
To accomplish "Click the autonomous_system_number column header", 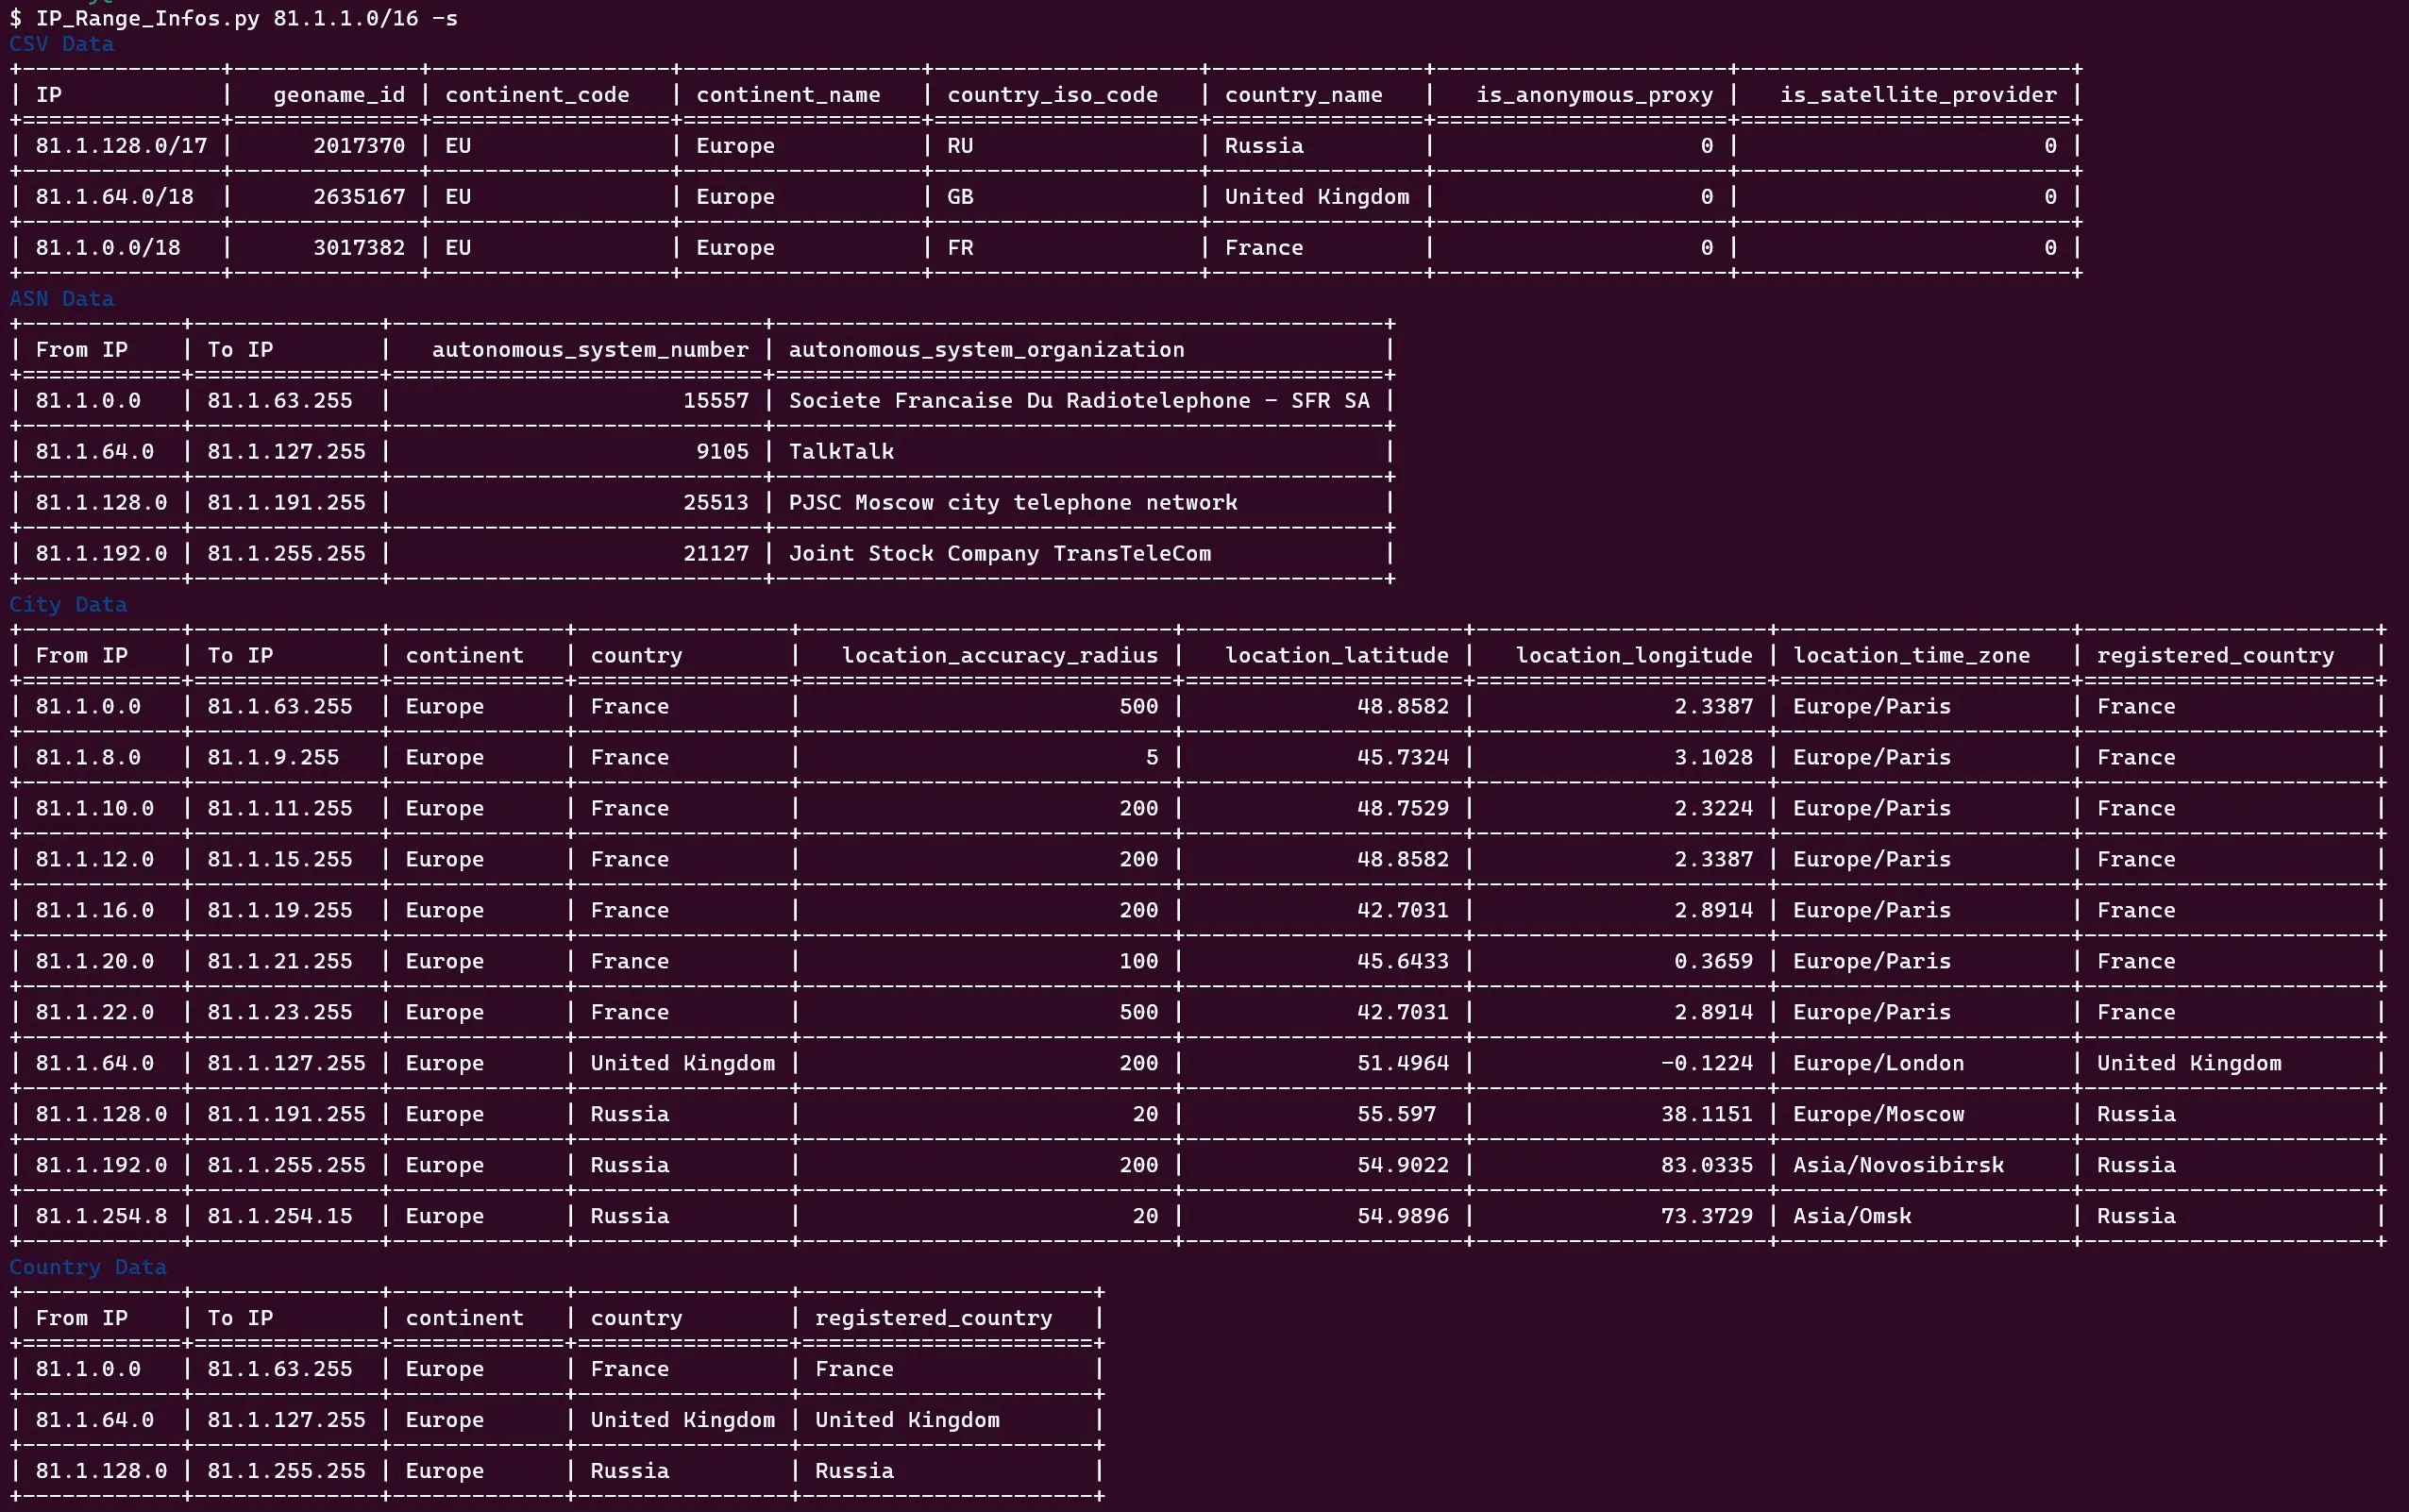I will (x=590, y=350).
